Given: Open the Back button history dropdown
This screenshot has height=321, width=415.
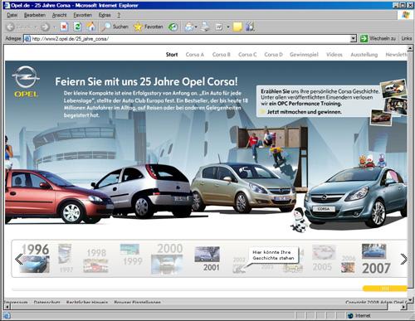Looking at the screenshot, I should coord(36,27).
